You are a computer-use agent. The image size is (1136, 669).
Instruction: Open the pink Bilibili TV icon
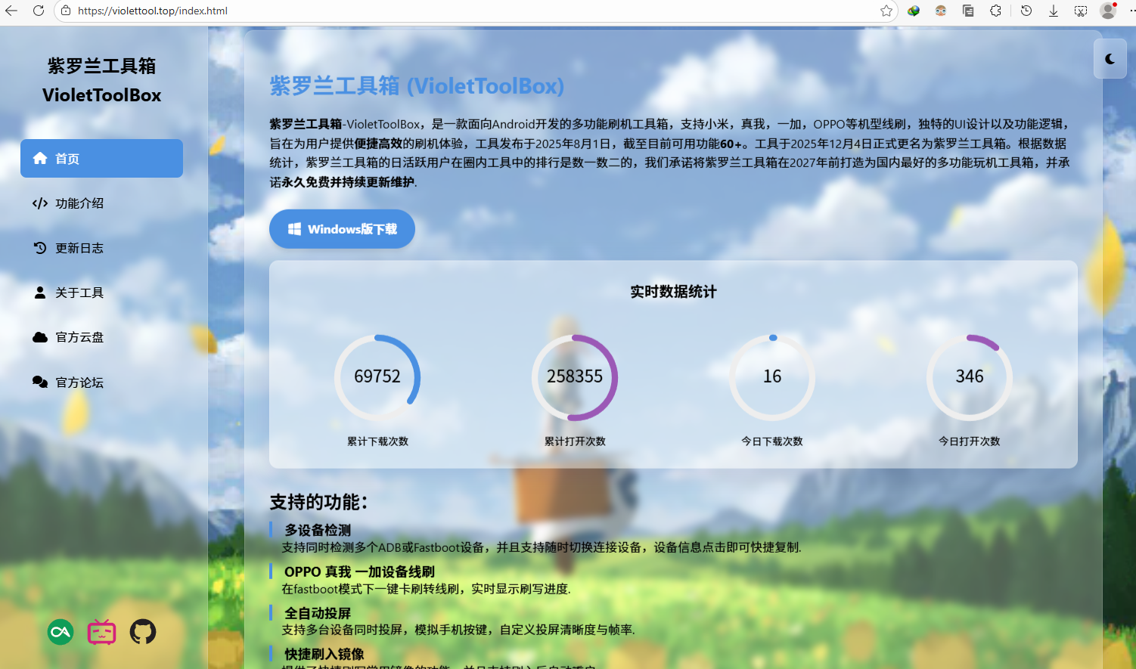click(101, 631)
